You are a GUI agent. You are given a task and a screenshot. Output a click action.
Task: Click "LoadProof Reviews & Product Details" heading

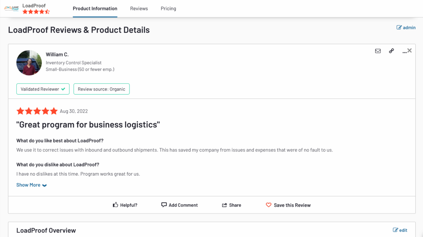click(x=79, y=30)
